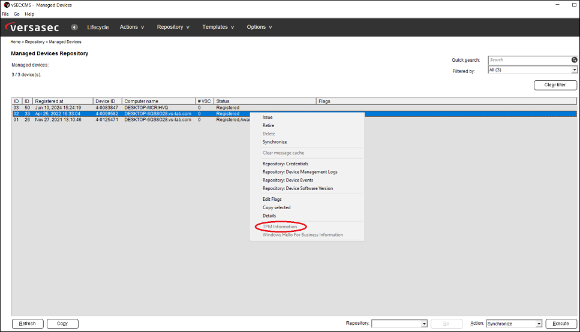580x332 pixels.
Task: Focus the Quick search input field
Action: 530,60
